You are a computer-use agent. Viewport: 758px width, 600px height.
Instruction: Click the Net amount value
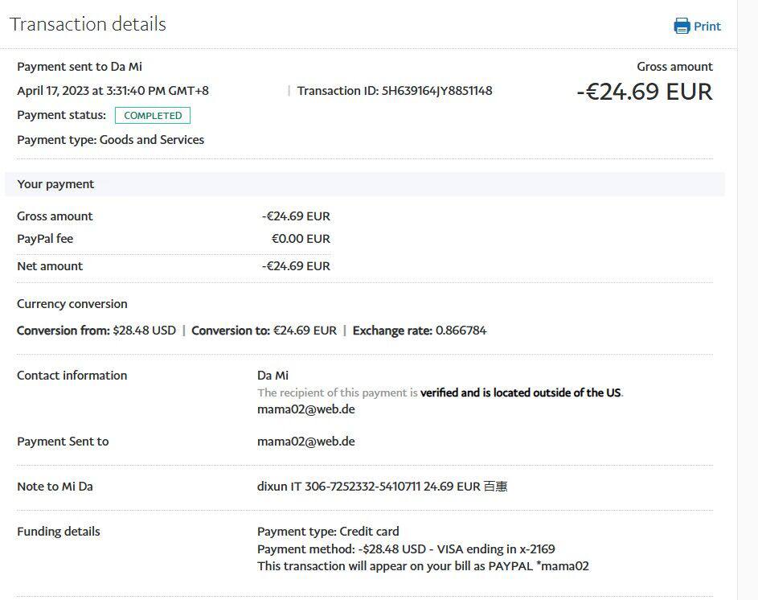pyautogui.click(x=296, y=265)
